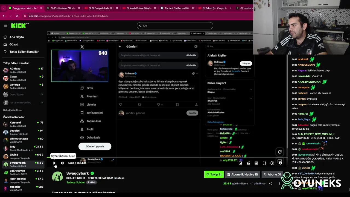
Task: Open Ketsueki recommended channel
Action: pos(23,124)
